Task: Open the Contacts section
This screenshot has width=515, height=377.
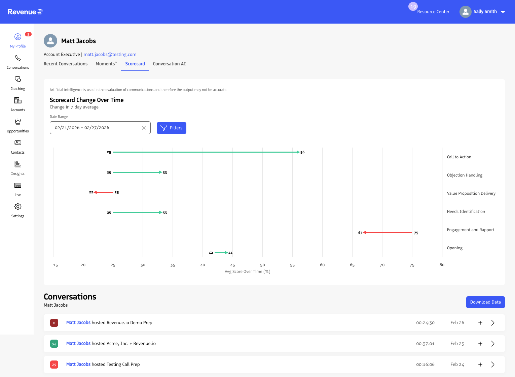Action: pyautogui.click(x=17, y=147)
